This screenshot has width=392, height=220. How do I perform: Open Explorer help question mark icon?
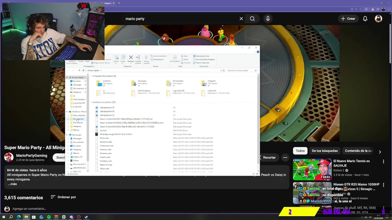click(x=258, y=52)
